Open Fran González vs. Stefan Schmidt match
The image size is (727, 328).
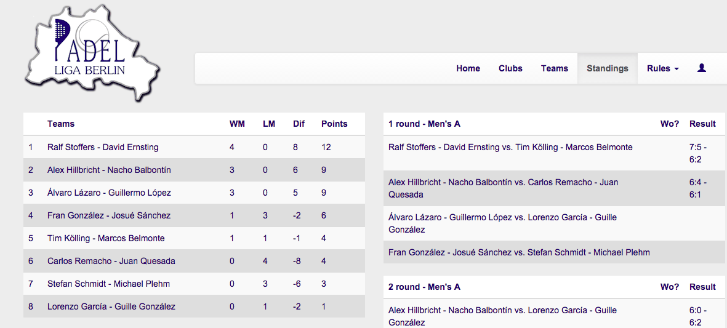point(520,252)
